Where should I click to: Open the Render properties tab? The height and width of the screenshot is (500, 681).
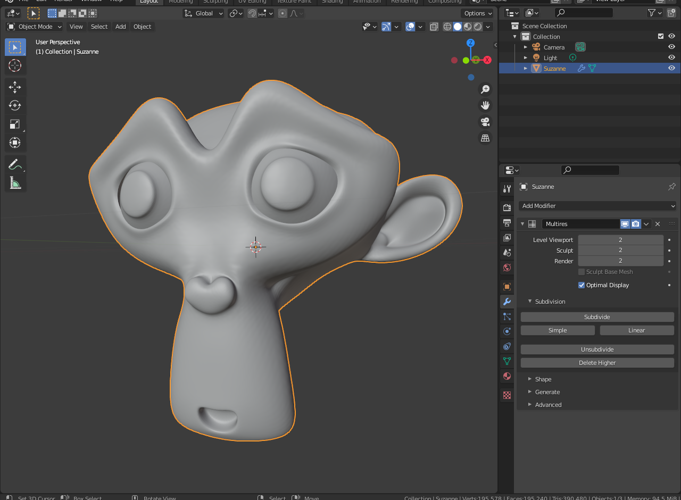[x=507, y=207]
